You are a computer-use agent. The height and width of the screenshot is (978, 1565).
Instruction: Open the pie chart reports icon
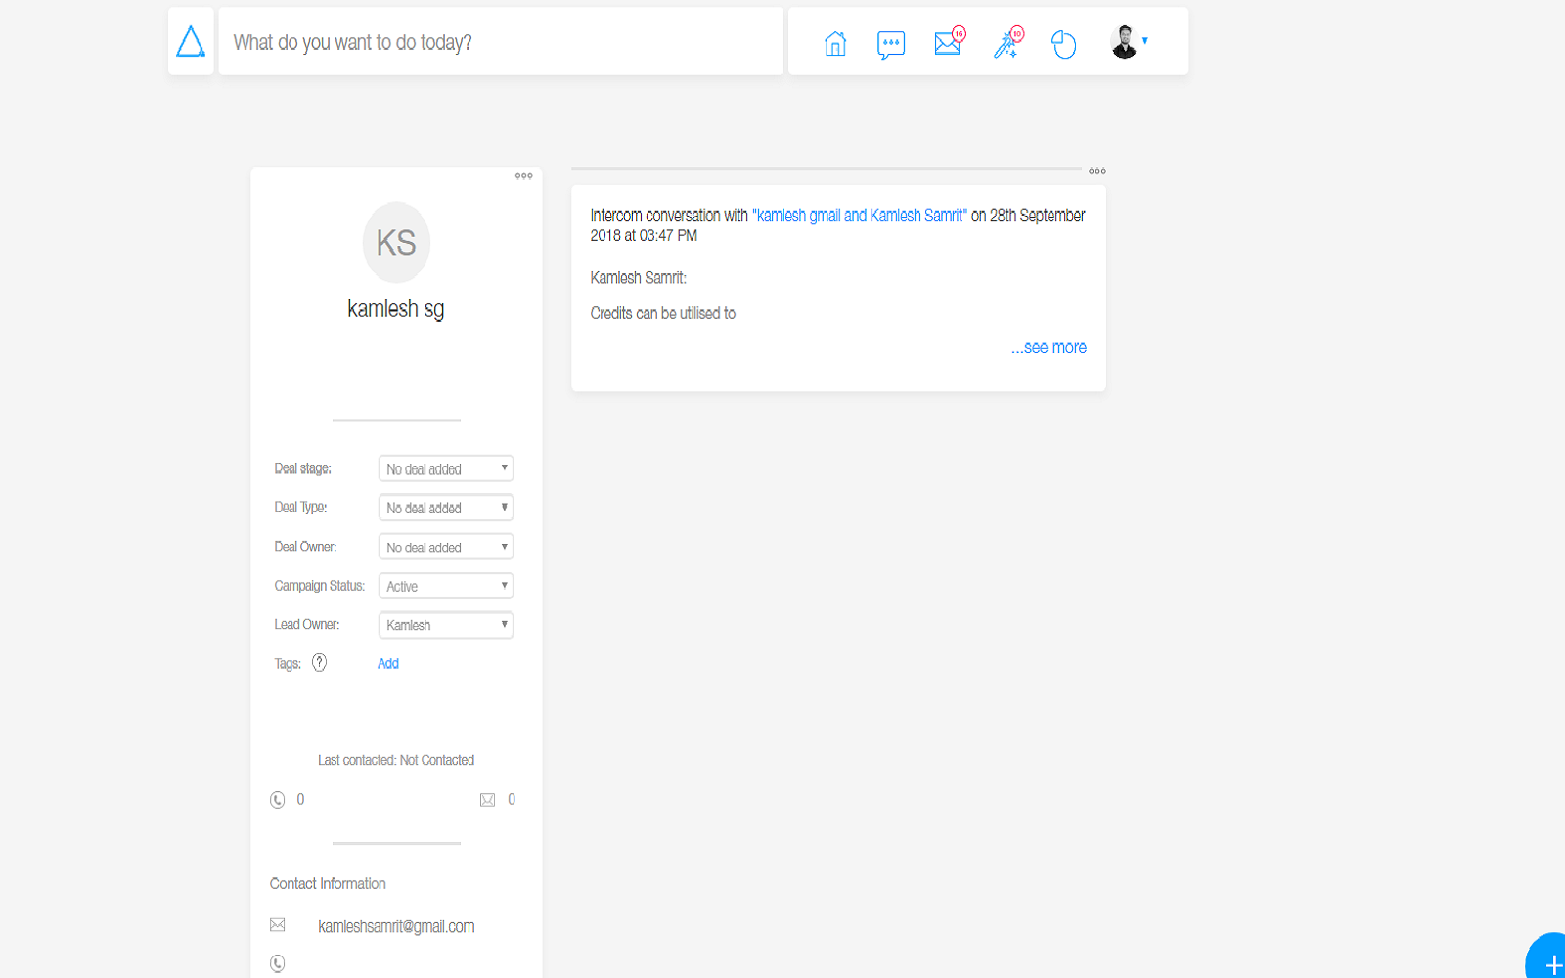(x=1064, y=43)
